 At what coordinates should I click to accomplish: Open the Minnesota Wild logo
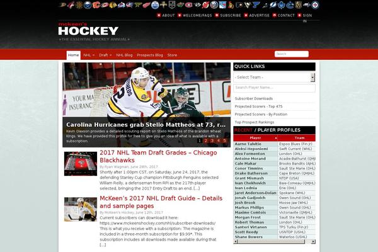click(x=180, y=5)
